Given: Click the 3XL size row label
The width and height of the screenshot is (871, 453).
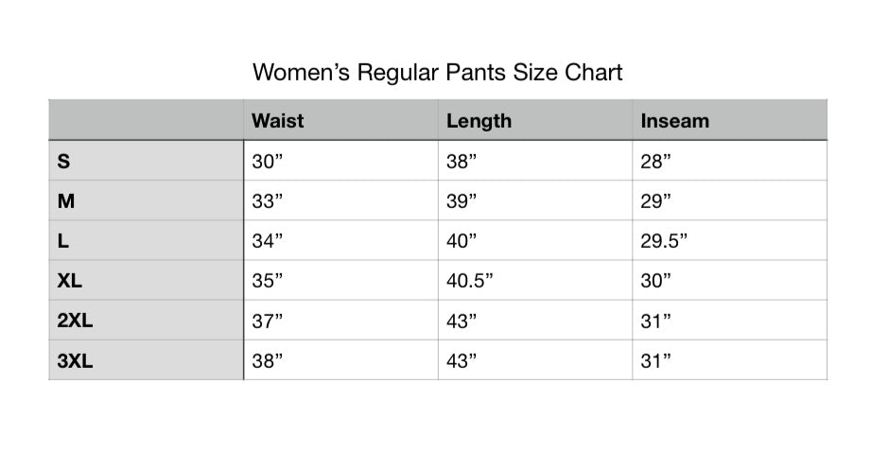Looking at the screenshot, I should click(x=75, y=360).
